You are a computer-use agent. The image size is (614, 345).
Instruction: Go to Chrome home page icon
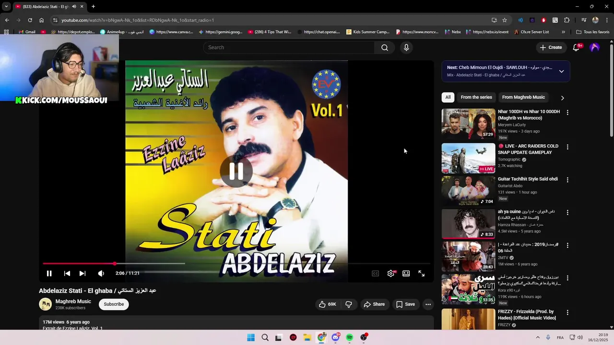click(x=42, y=20)
